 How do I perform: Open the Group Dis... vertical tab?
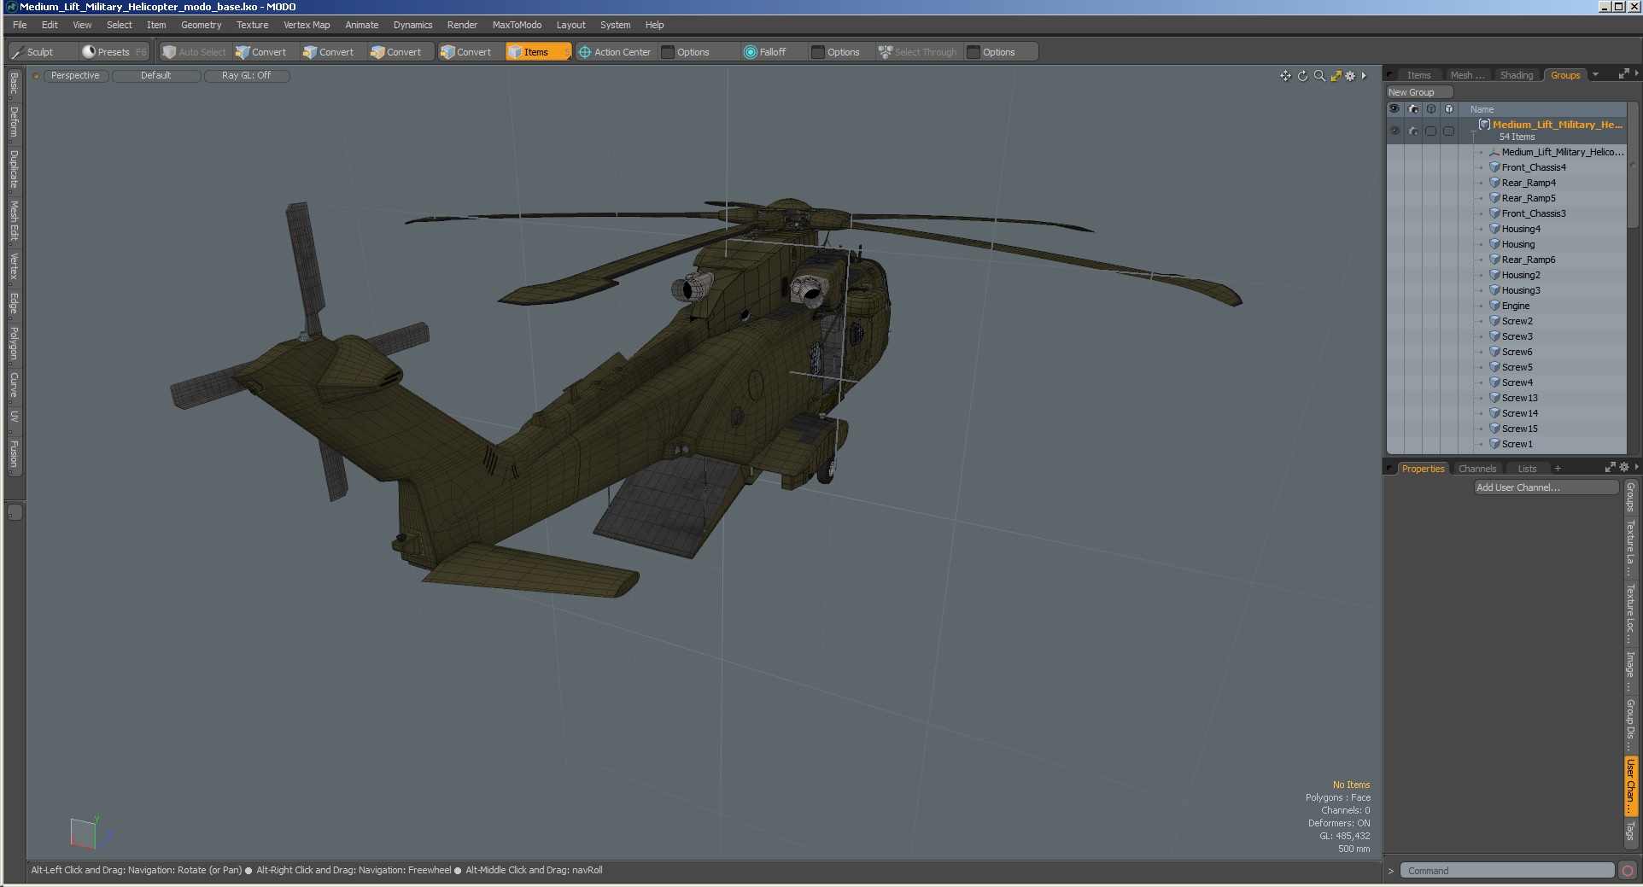tap(1630, 725)
